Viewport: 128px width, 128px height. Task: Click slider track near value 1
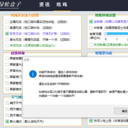tap(117, 34)
